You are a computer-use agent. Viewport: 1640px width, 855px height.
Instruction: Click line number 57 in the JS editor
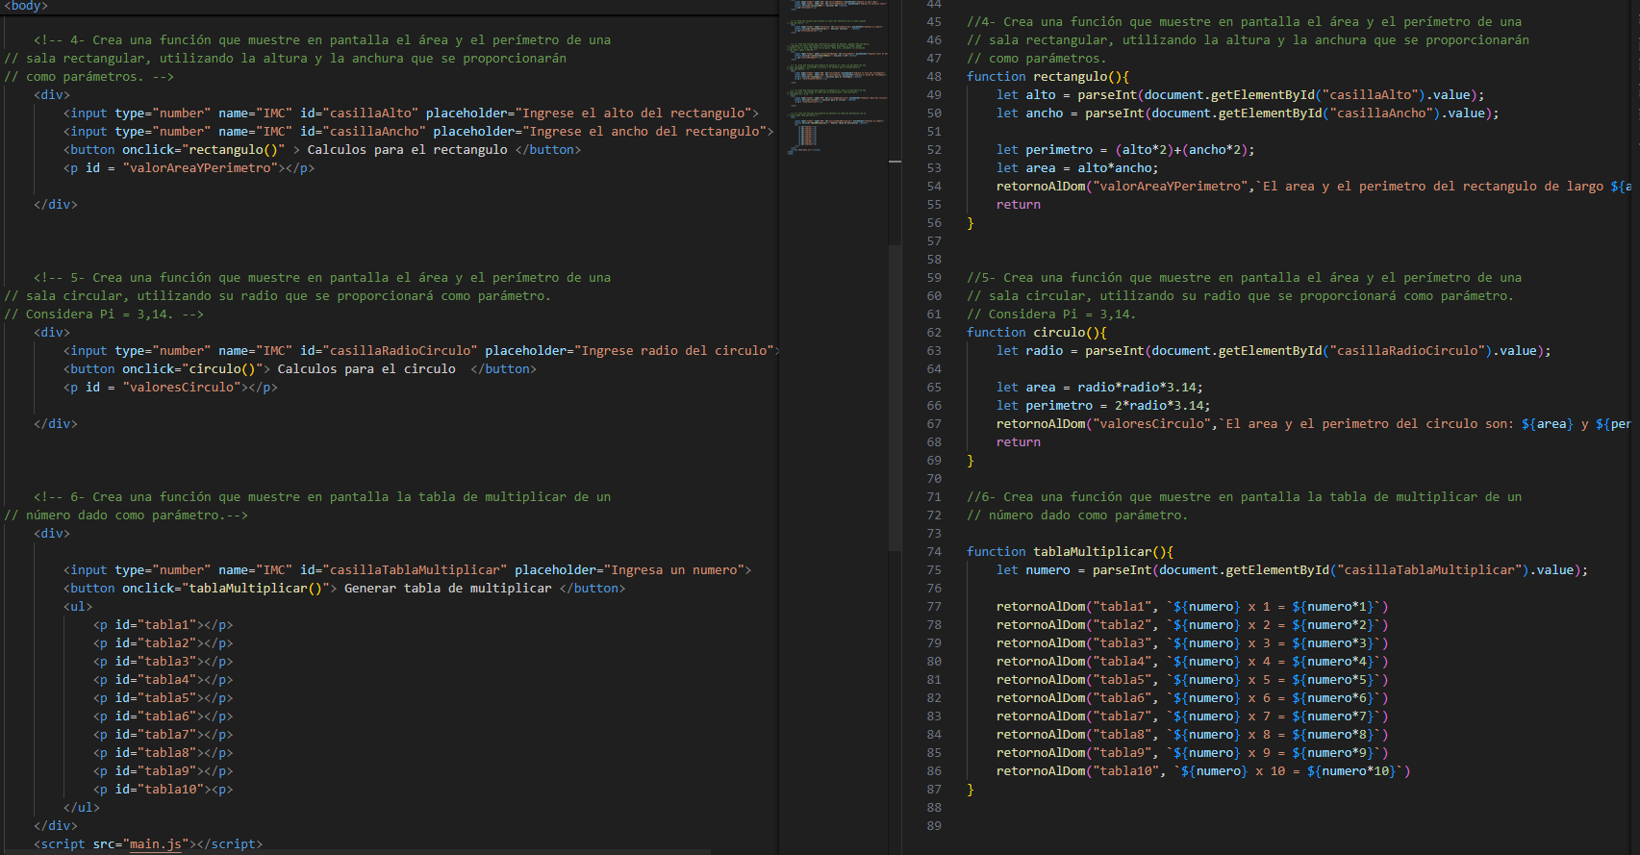pos(934,241)
